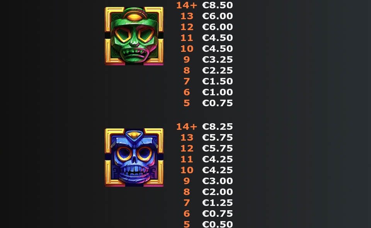The image size is (371, 228).
Task: Click the green mask symbol icon
Action: [x=134, y=36]
